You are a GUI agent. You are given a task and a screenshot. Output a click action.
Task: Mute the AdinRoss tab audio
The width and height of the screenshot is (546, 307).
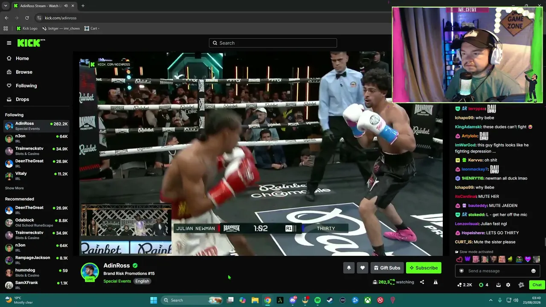pyautogui.click(x=66, y=6)
